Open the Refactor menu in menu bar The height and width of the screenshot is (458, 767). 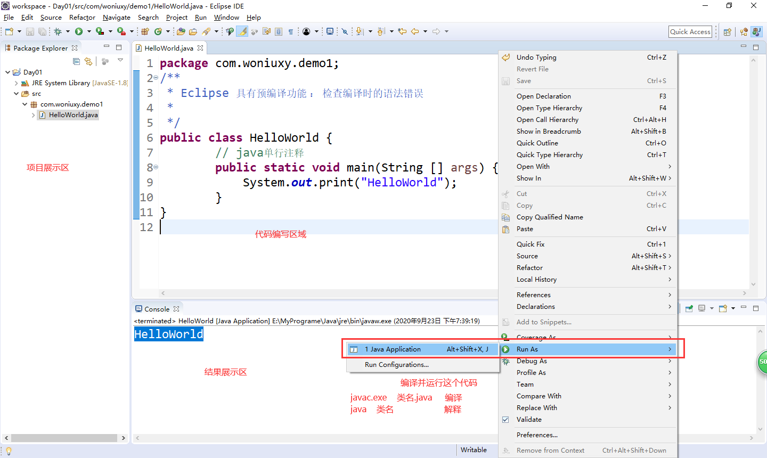coord(82,18)
